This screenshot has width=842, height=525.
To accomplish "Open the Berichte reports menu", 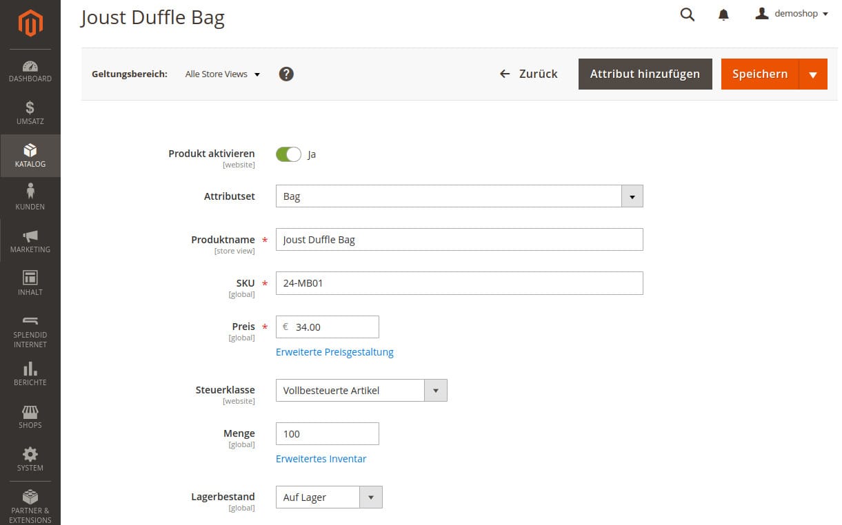I will (x=30, y=374).
